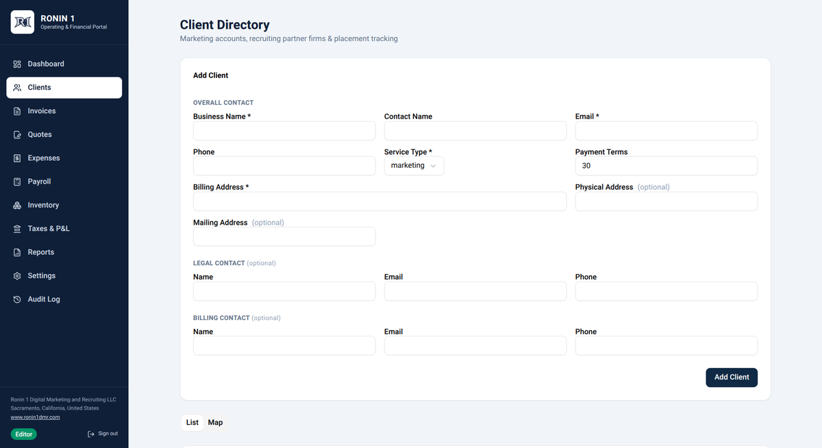Click the Add Client submit button
The height and width of the screenshot is (448, 822).
pyautogui.click(x=732, y=377)
